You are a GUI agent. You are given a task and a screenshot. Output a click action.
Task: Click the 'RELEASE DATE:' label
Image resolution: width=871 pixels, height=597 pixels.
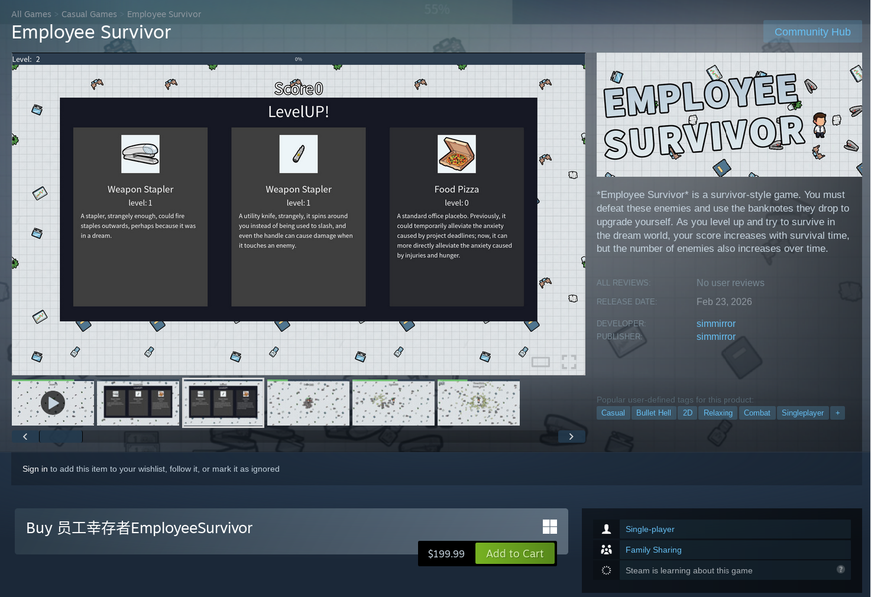tap(627, 301)
